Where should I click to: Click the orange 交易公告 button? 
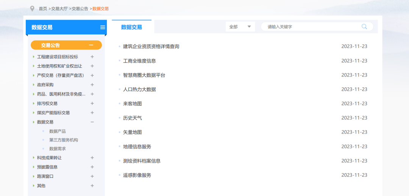tap(66, 45)
